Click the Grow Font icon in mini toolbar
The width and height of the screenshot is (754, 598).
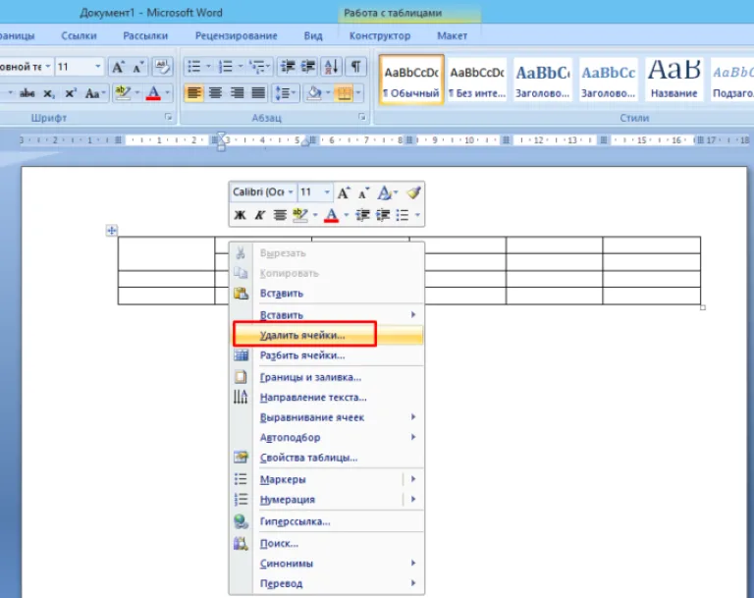[343, 192]
